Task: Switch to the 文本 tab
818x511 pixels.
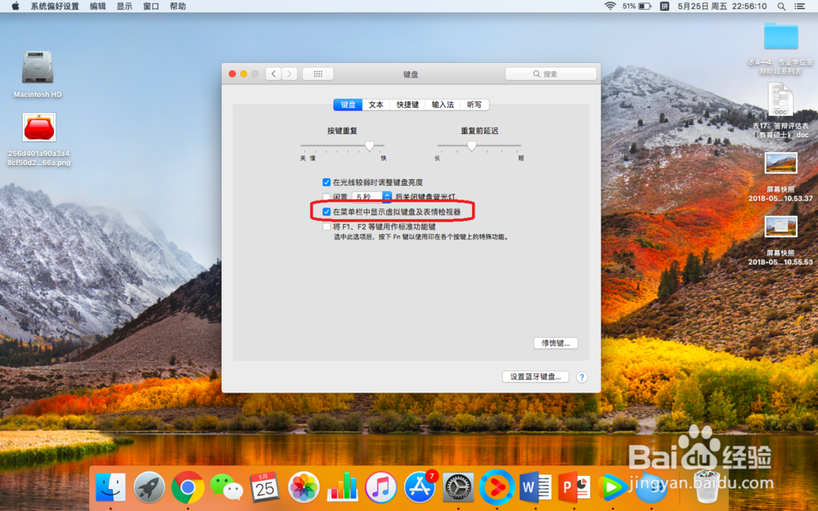Action: click(x=376, y=105)
